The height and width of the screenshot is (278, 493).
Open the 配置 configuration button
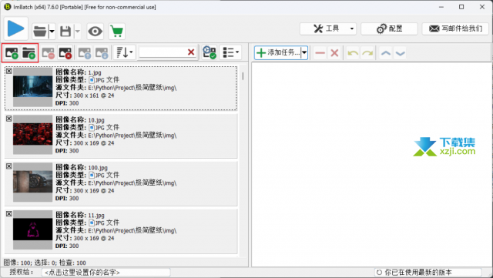coord(389,28)
